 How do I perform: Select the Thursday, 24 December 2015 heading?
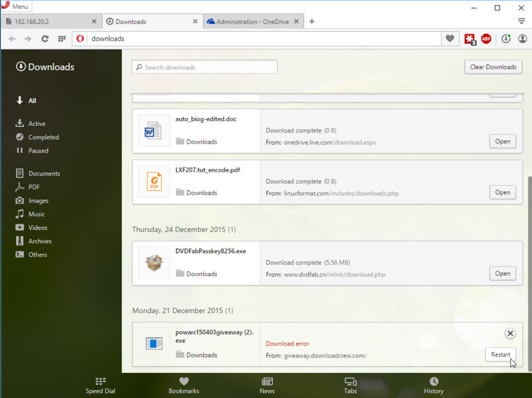(184, 229)
